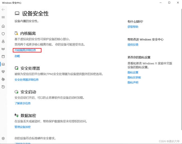182x144 pixels.
Task: Click the 安全处理器 section heading
Action: pyautogui.click(x=30, y=68)
